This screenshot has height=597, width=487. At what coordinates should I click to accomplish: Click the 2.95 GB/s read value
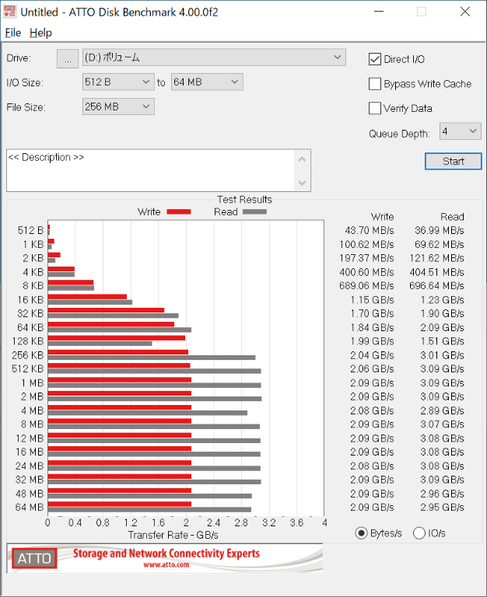(442, 508)
